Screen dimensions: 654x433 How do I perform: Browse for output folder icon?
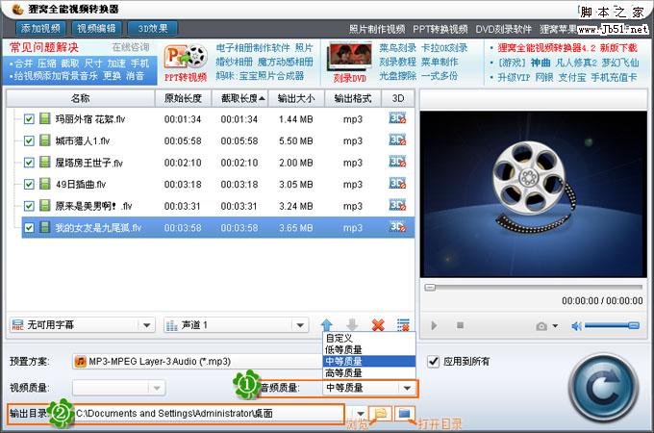[x=381, y=414]
